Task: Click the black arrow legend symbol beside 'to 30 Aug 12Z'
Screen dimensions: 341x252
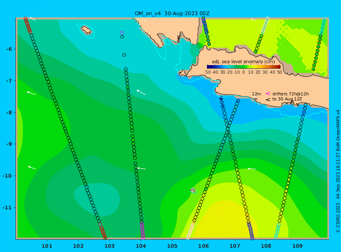Action: click(x=268, y=100)
